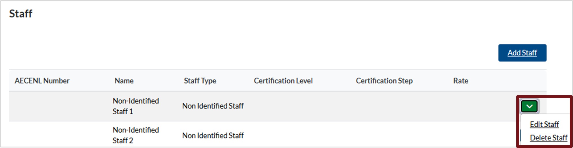573x148 pixels.
Task: Click the Name column header
Action: [x=124, y=81]
